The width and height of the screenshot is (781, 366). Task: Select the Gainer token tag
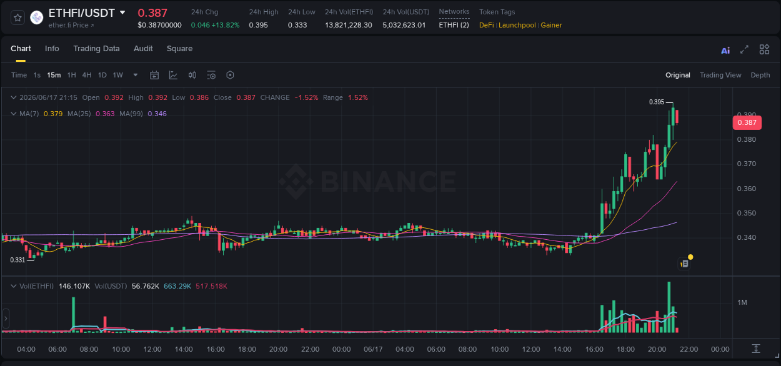552,25
